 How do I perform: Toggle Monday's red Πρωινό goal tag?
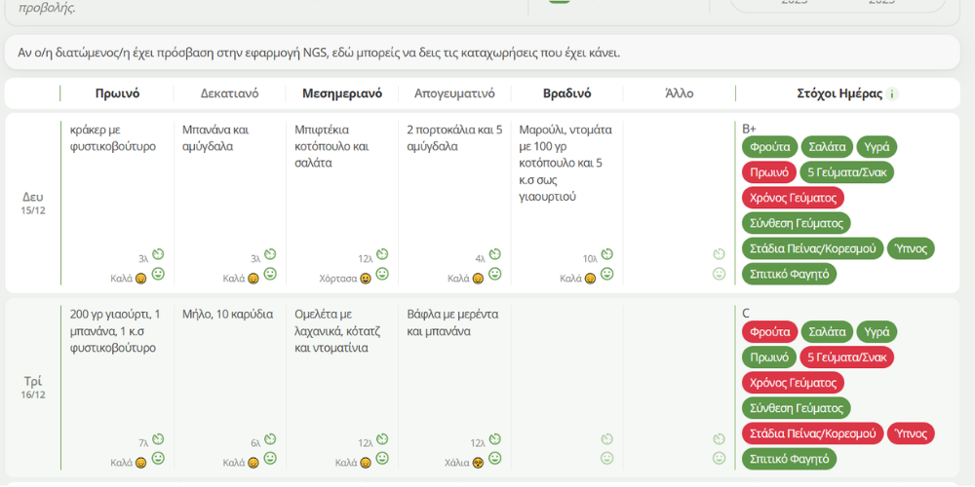768,172
